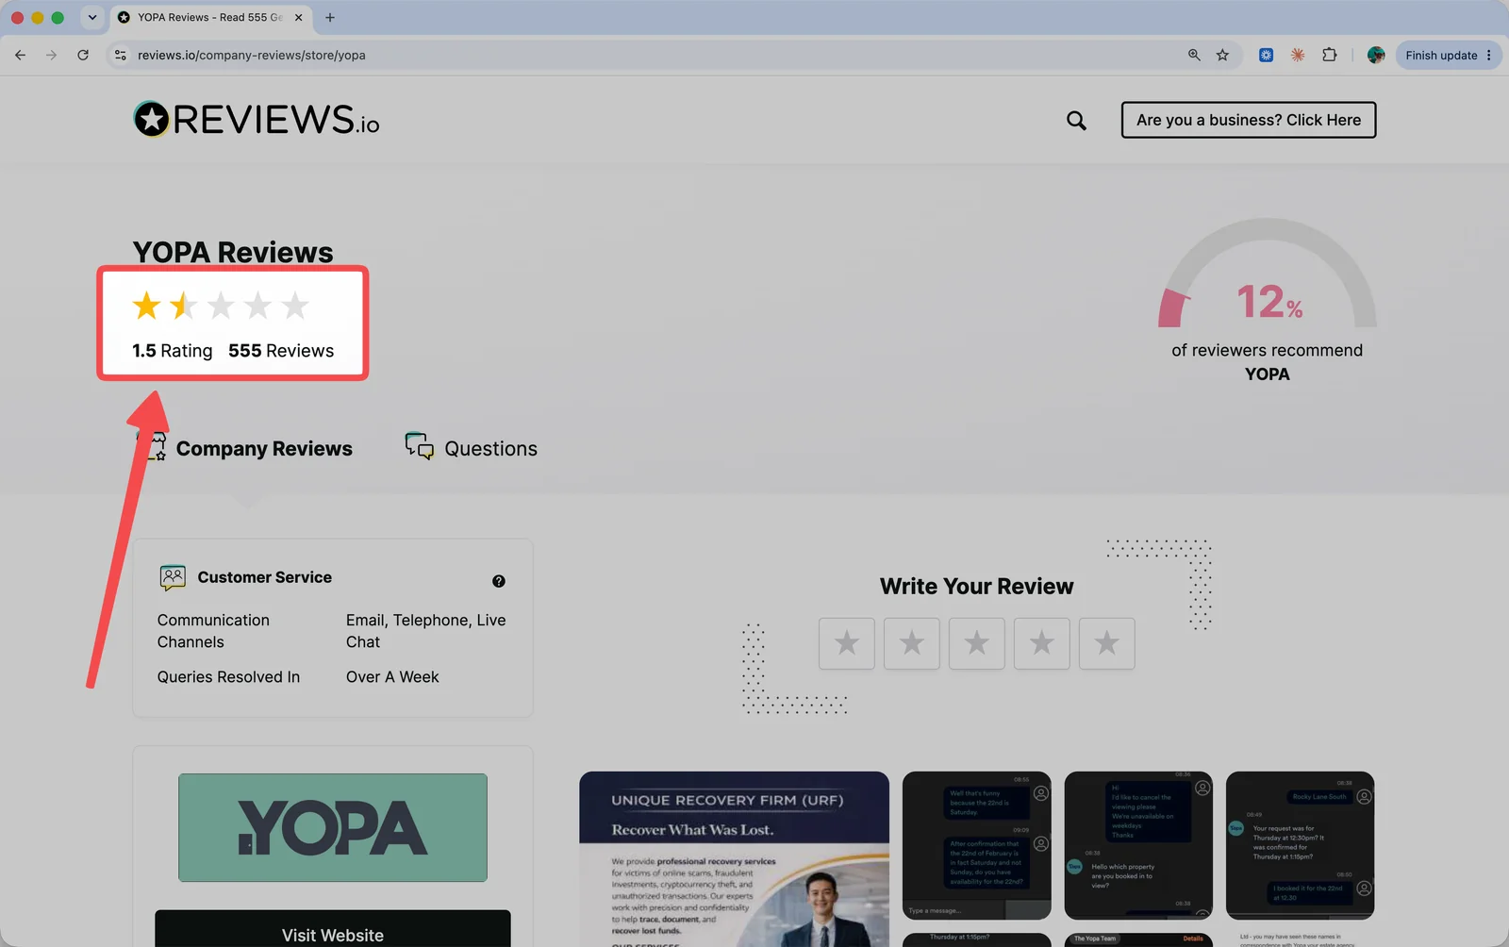Click the Customer Service help question-mark icon

499,581
